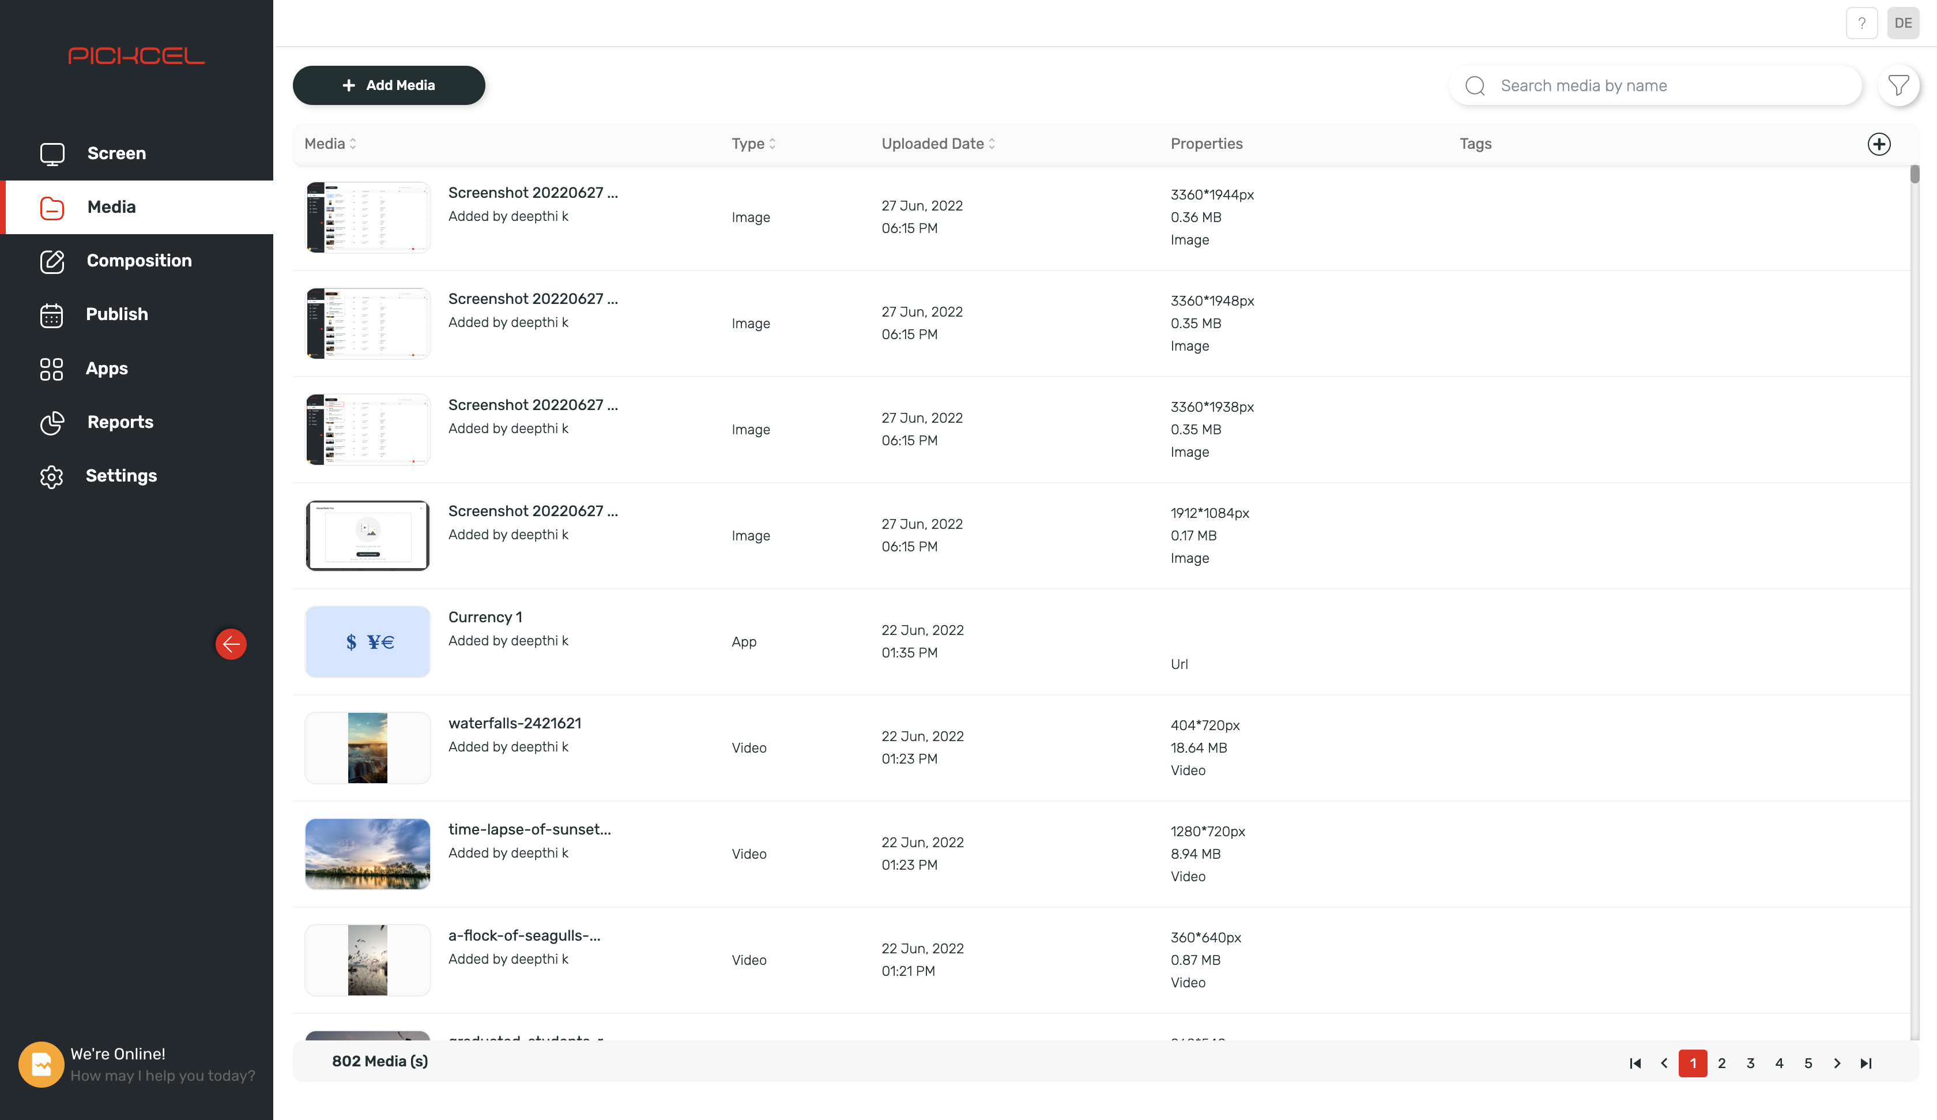Open the Reports menu
The image size is (1937, 1120).
(x=137, y=422)
